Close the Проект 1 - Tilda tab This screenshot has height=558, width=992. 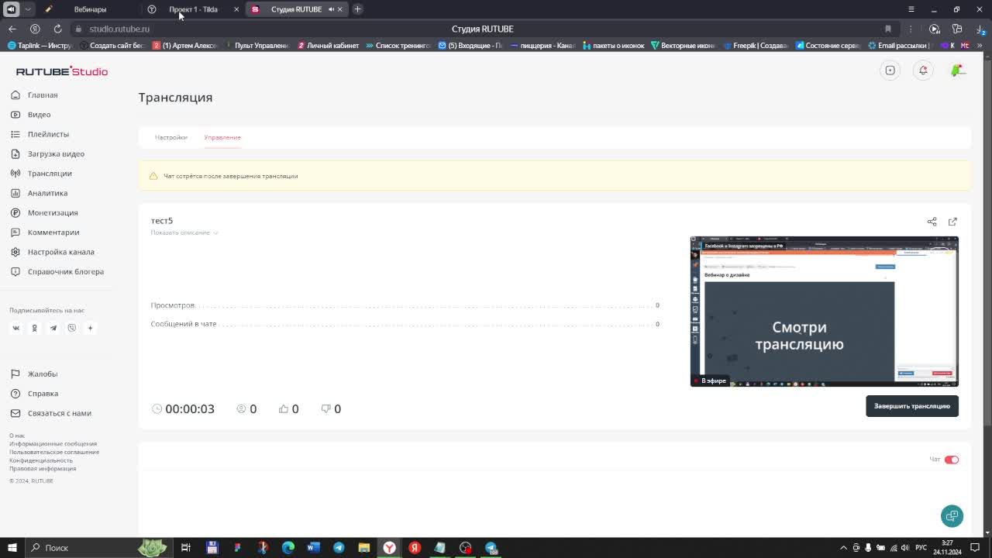pos(236,9)
